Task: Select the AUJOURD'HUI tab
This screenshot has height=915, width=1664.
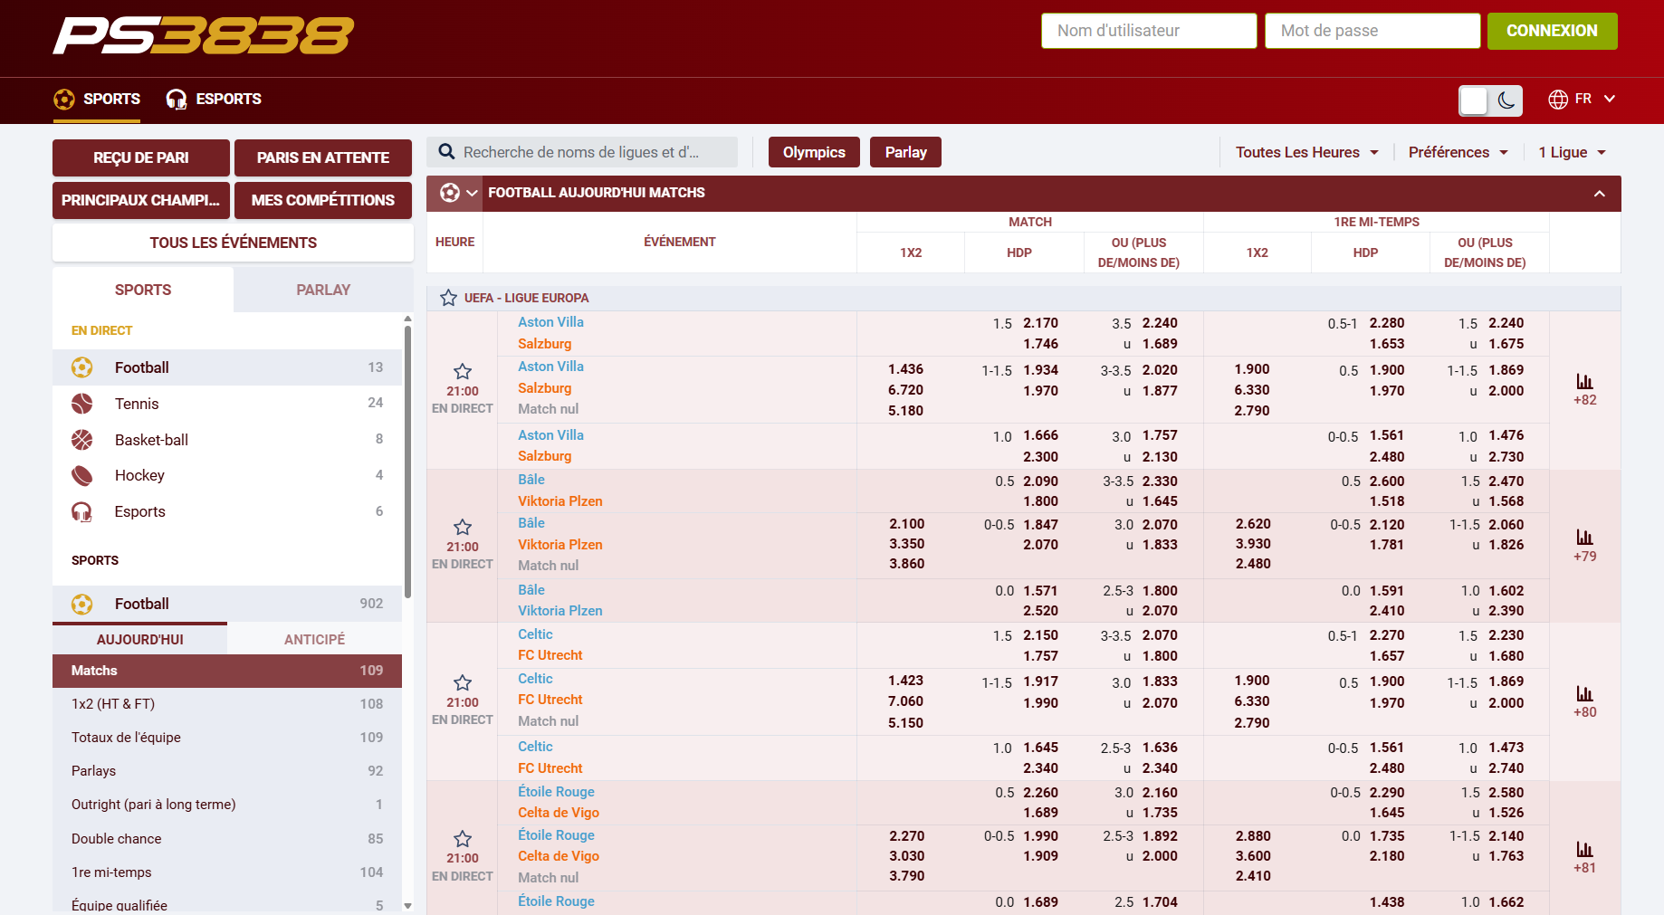Action: pos(140,639)
